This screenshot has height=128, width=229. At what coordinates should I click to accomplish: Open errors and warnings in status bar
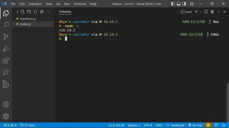(10, 125)
